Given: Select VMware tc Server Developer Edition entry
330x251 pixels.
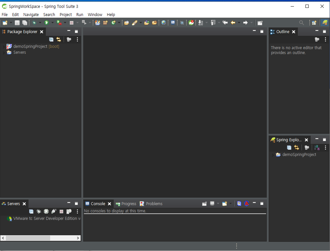Looking at the screenshot, I should tap(44, 218).
